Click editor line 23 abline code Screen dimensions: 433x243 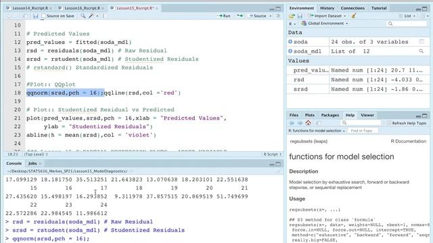point(91,135)
